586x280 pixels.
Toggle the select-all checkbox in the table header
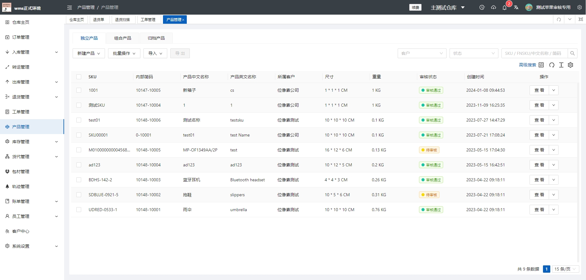coord(79,77)
